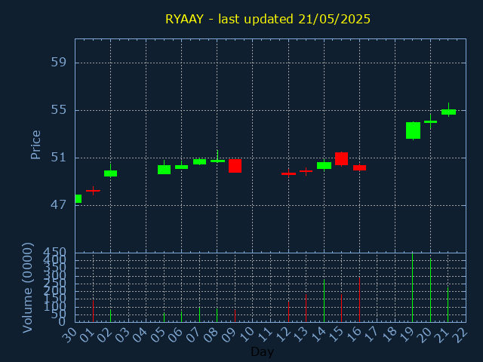
Task: Select the red candlestick on day 16
Action: [x=359, y=167]
